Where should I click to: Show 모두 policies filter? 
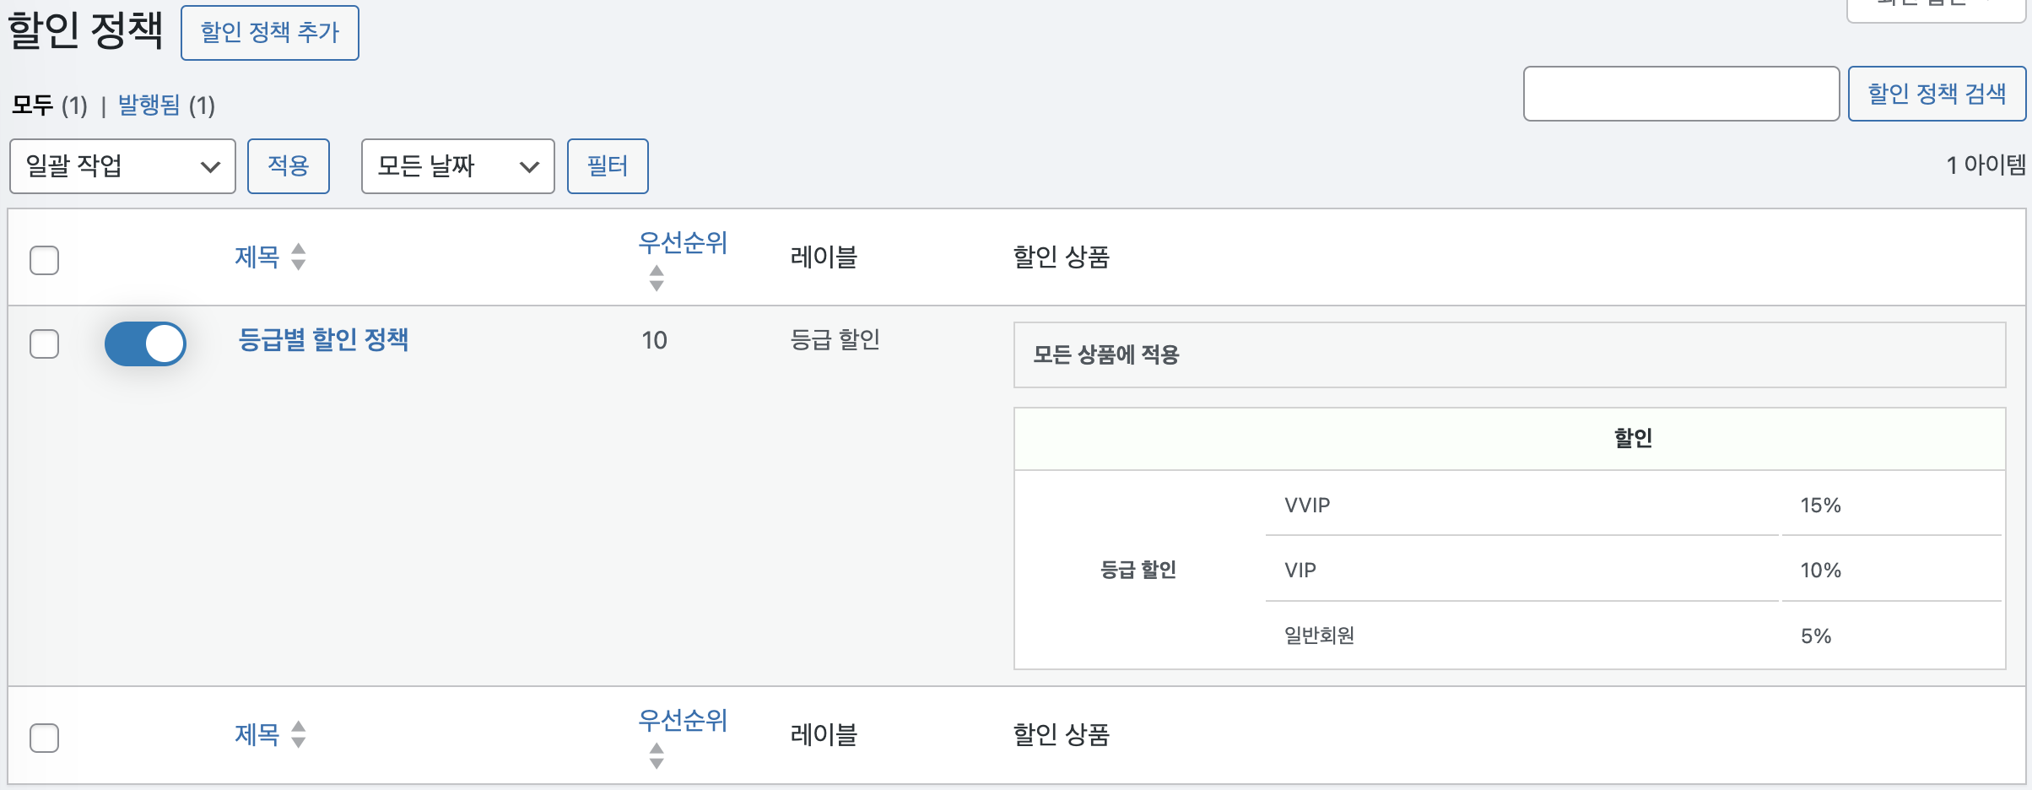coord(33,106)
